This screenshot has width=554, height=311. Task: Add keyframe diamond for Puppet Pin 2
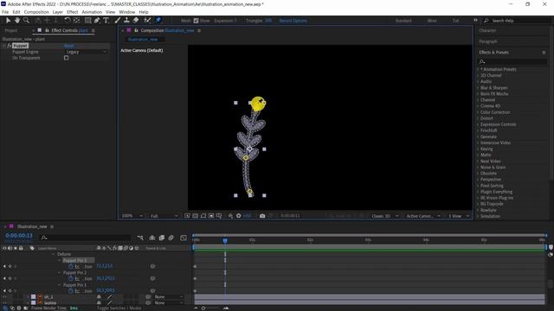10,278
